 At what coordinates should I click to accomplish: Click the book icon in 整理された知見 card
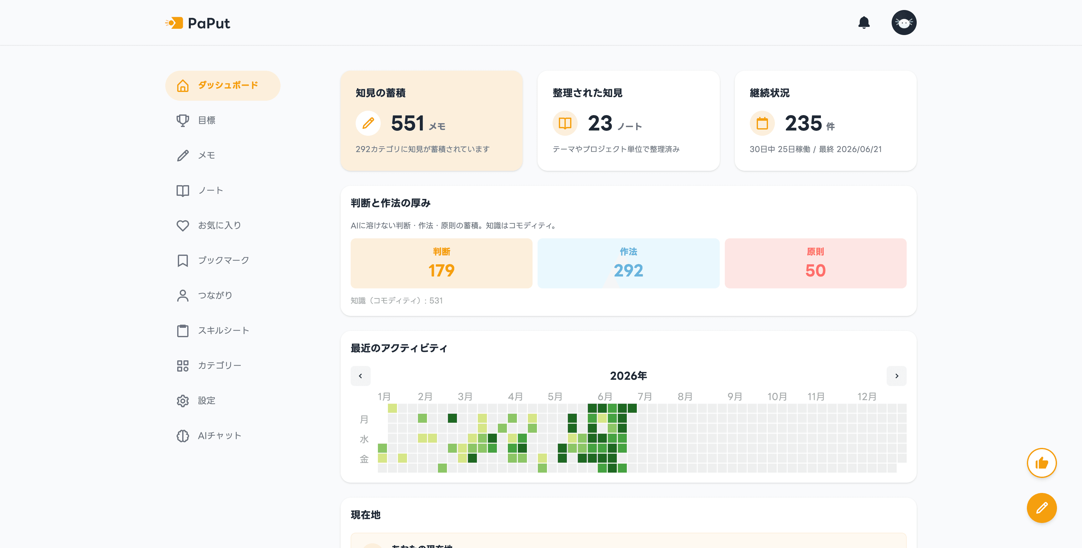click(565, 123)
